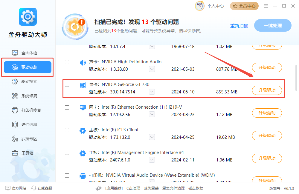Viewport: 299px width, 194px height.
Task: Open version dropdown for driver 10.1.7.4
Action: [x=152, y=47]
